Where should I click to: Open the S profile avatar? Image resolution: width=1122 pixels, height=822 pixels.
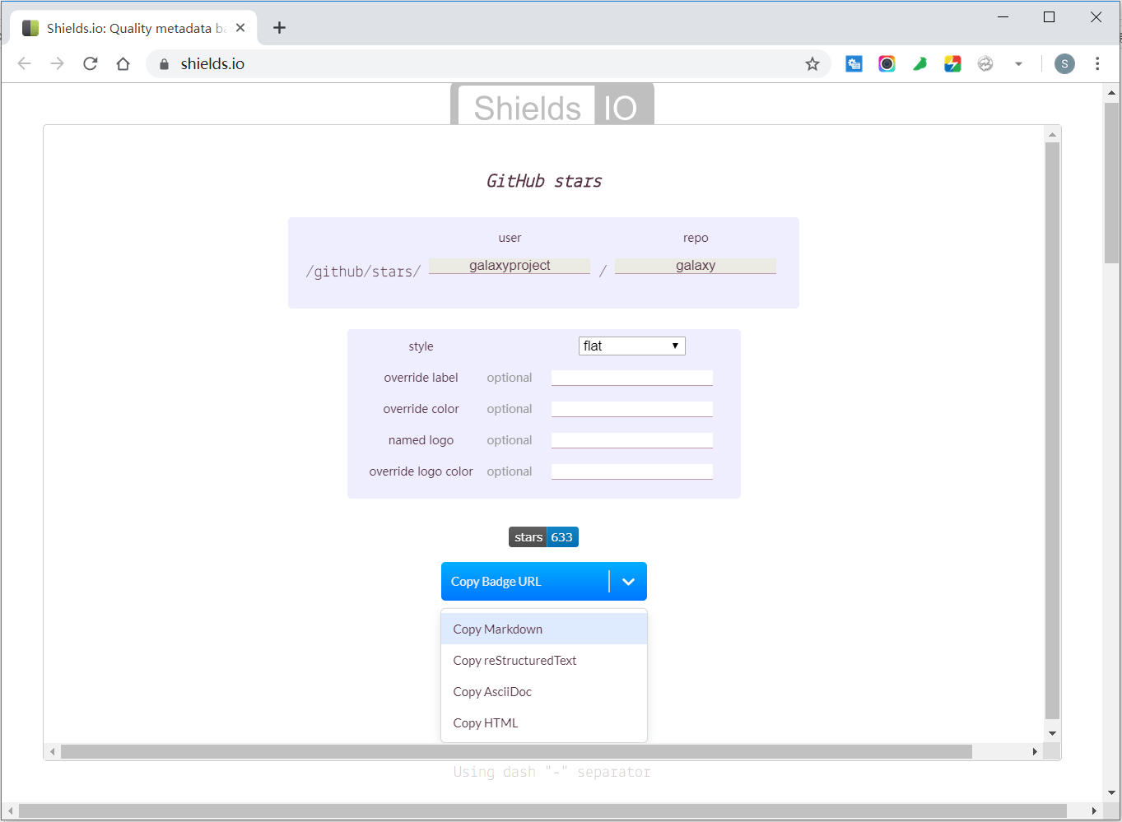click(x=1064, y=63)
